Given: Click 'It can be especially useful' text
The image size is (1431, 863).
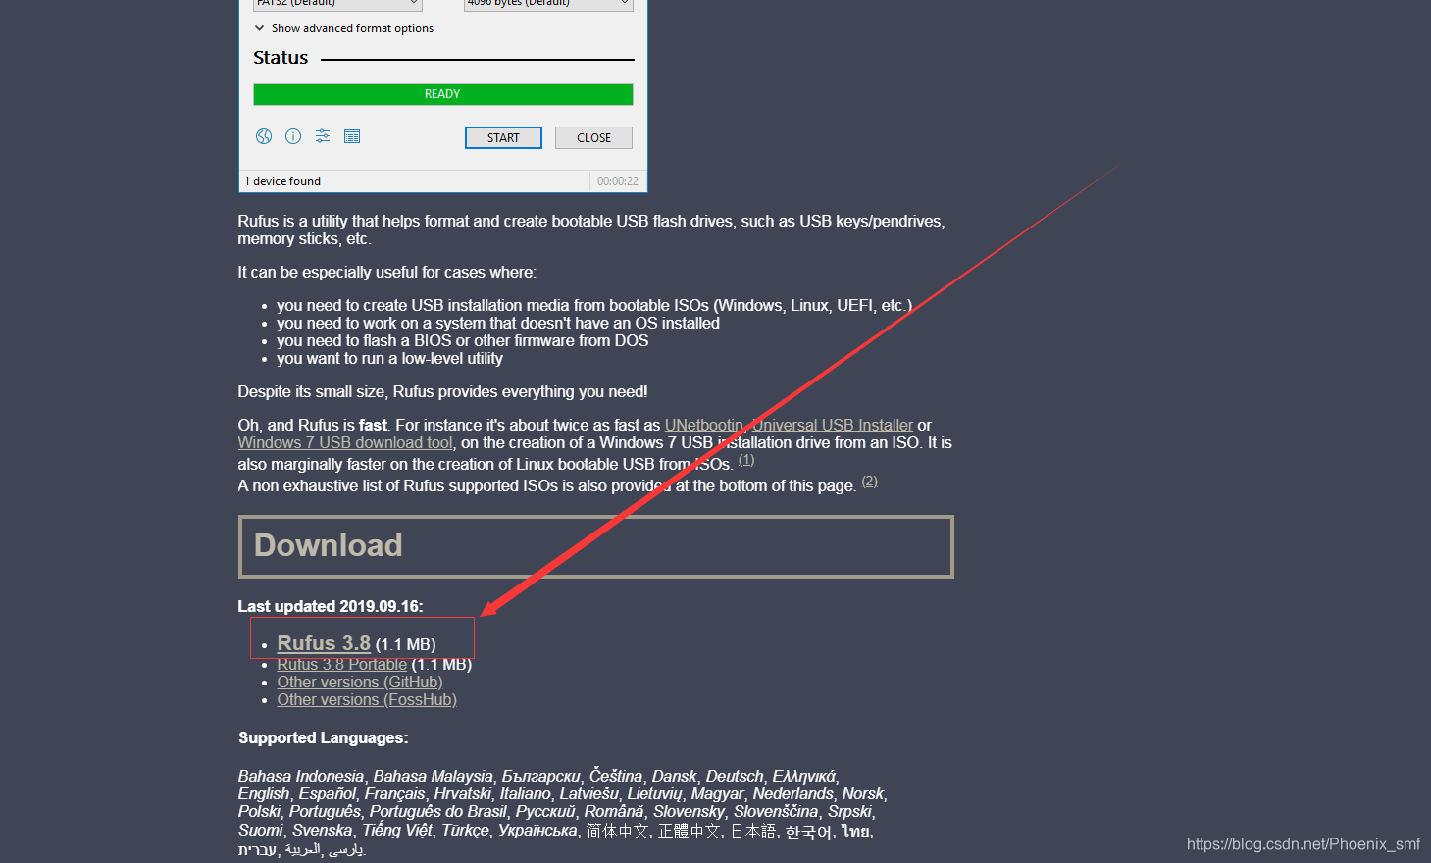Looking at the screenshot, I should coord(386,272).
